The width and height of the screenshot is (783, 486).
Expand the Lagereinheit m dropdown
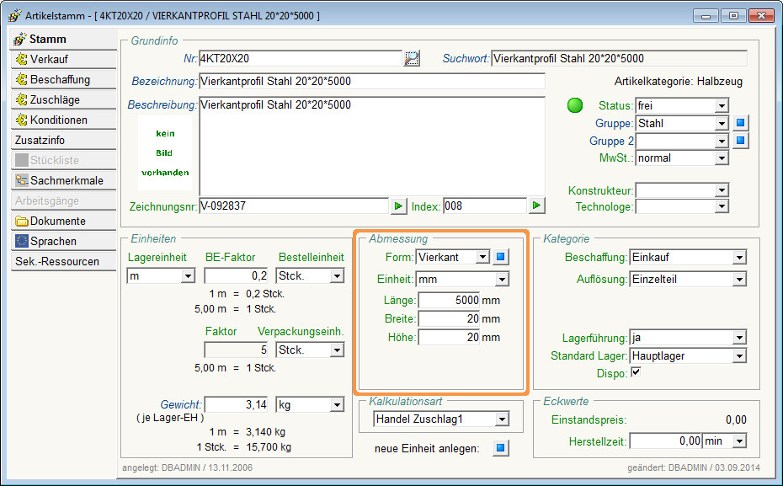pyautogui.click(x=188, y=275)
